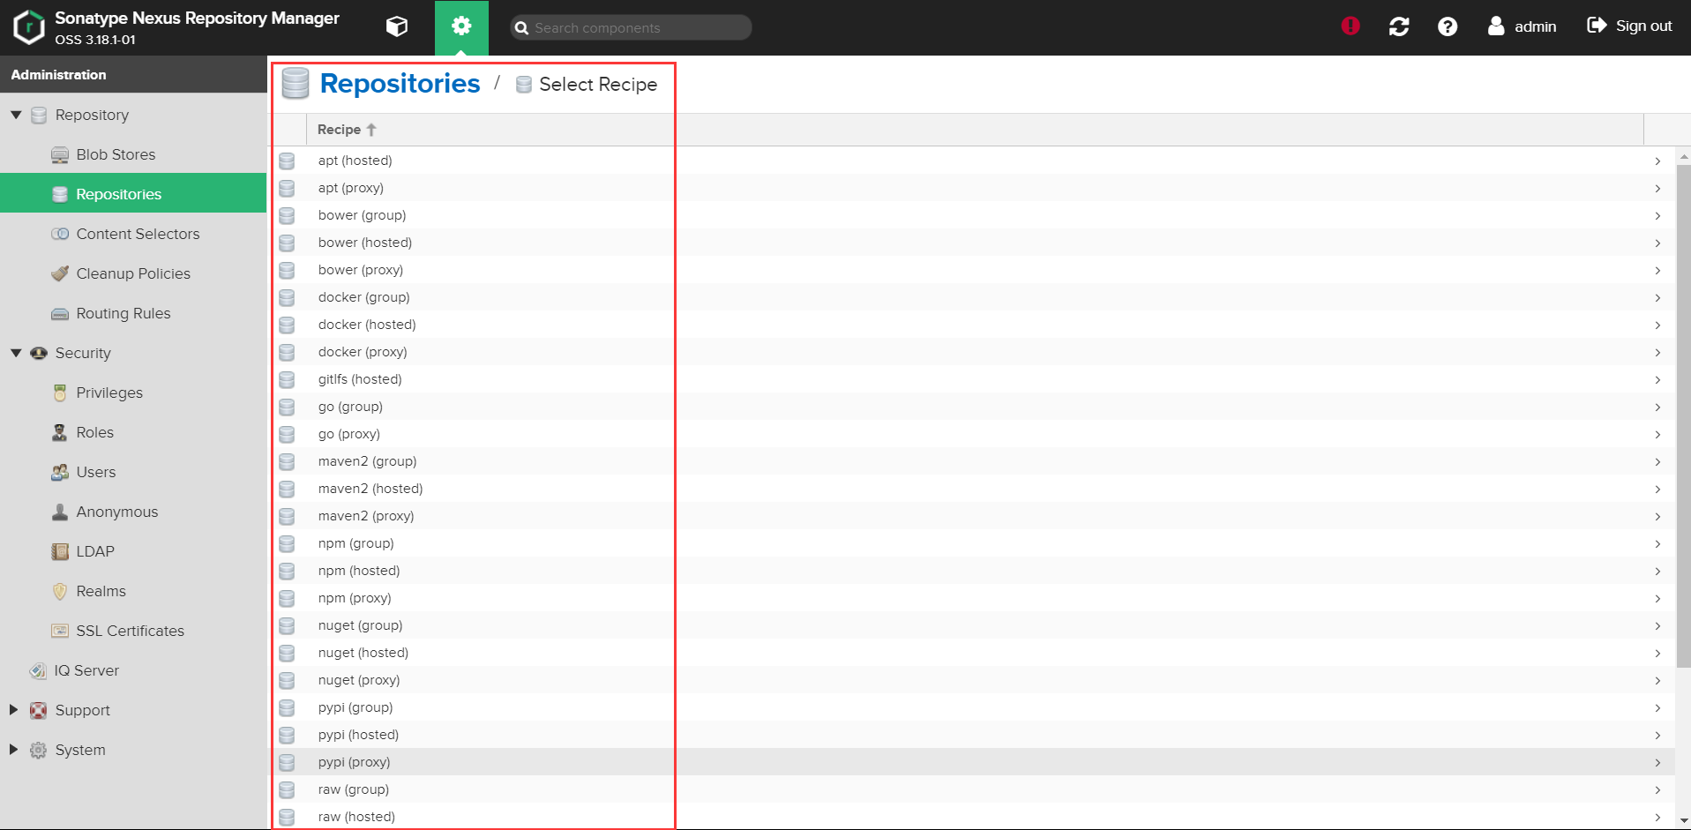The image size is (1691, 830).
Task: Choose the go (group) recipe
Action: 971,407
